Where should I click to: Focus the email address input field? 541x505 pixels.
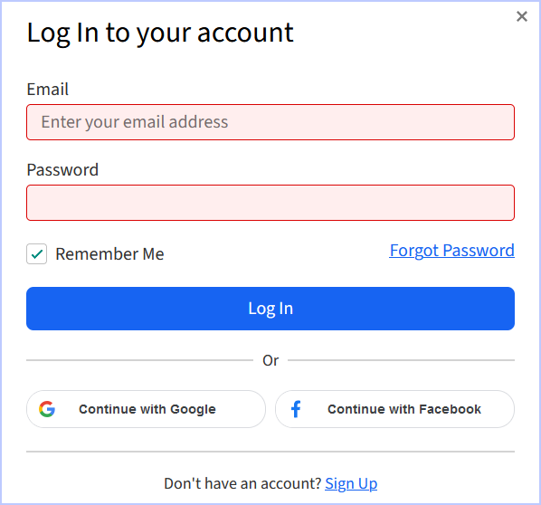click(270, 122)
